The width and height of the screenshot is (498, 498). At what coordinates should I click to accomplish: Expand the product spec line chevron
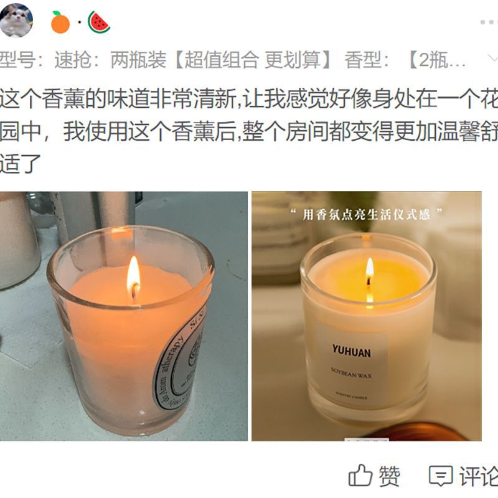492,59
